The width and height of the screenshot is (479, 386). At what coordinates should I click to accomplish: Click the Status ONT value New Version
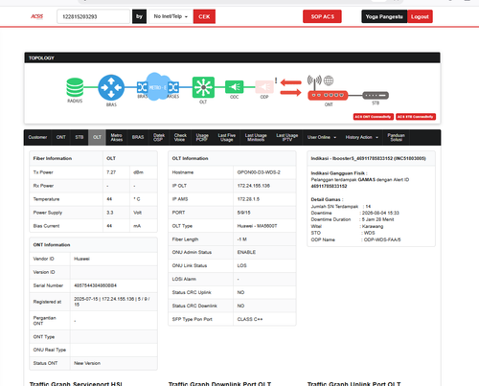click(x=87, y=363)
